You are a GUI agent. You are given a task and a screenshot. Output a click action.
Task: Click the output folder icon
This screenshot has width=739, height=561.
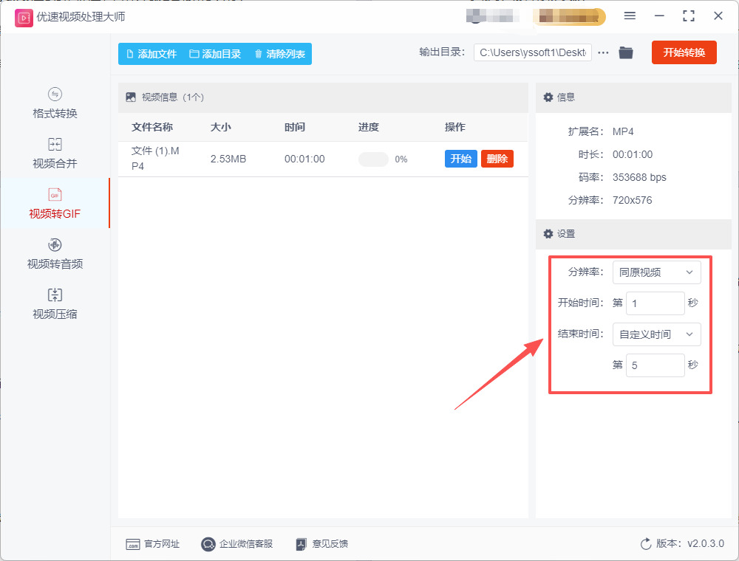[x=626, y=52]
